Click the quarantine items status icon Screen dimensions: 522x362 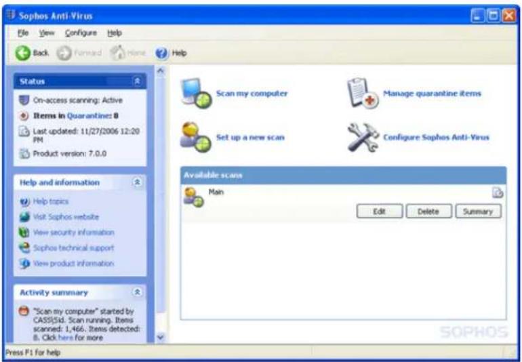[24, 115]
